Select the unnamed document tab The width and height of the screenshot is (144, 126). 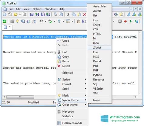click(7, 27)
